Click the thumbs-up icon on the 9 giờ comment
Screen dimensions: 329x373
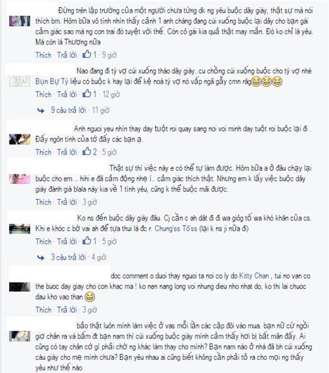87,54
